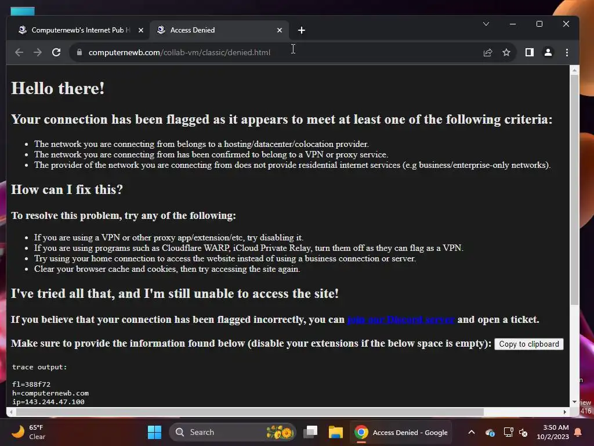Click horizontal scrollbar right arrow
Screen dimensions: 594x446
coord(565,412)
